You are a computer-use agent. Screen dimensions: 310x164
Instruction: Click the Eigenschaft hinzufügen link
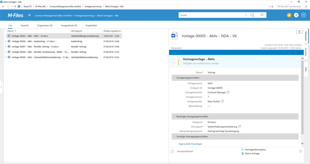[190, 144]
